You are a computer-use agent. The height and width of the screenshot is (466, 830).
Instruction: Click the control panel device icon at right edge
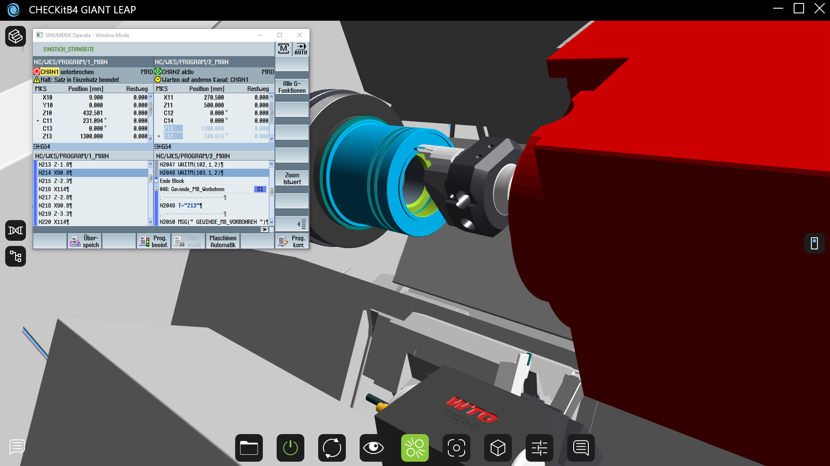(814, 243)
